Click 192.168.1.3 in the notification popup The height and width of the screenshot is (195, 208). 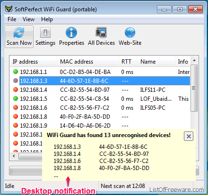click(67, 147)
